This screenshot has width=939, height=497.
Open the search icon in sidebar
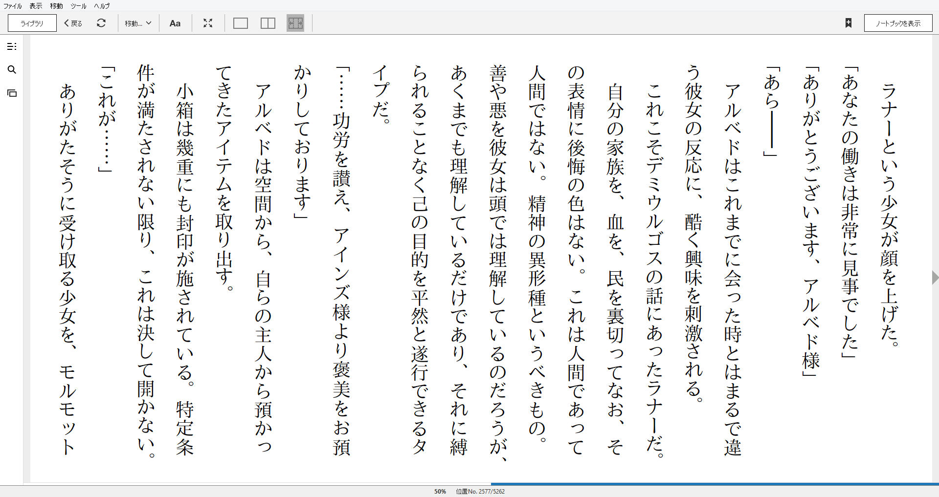12,70
